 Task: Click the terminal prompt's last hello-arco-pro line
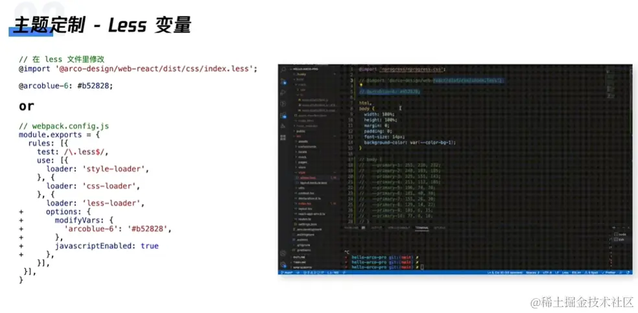click(x=384, y=267)
